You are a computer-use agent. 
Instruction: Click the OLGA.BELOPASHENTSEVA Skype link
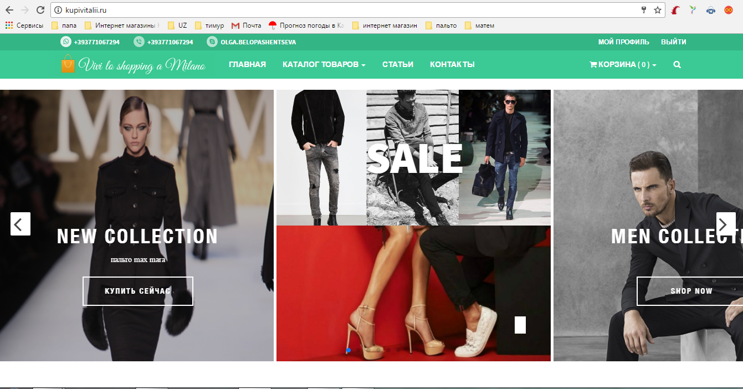(258, 42)
